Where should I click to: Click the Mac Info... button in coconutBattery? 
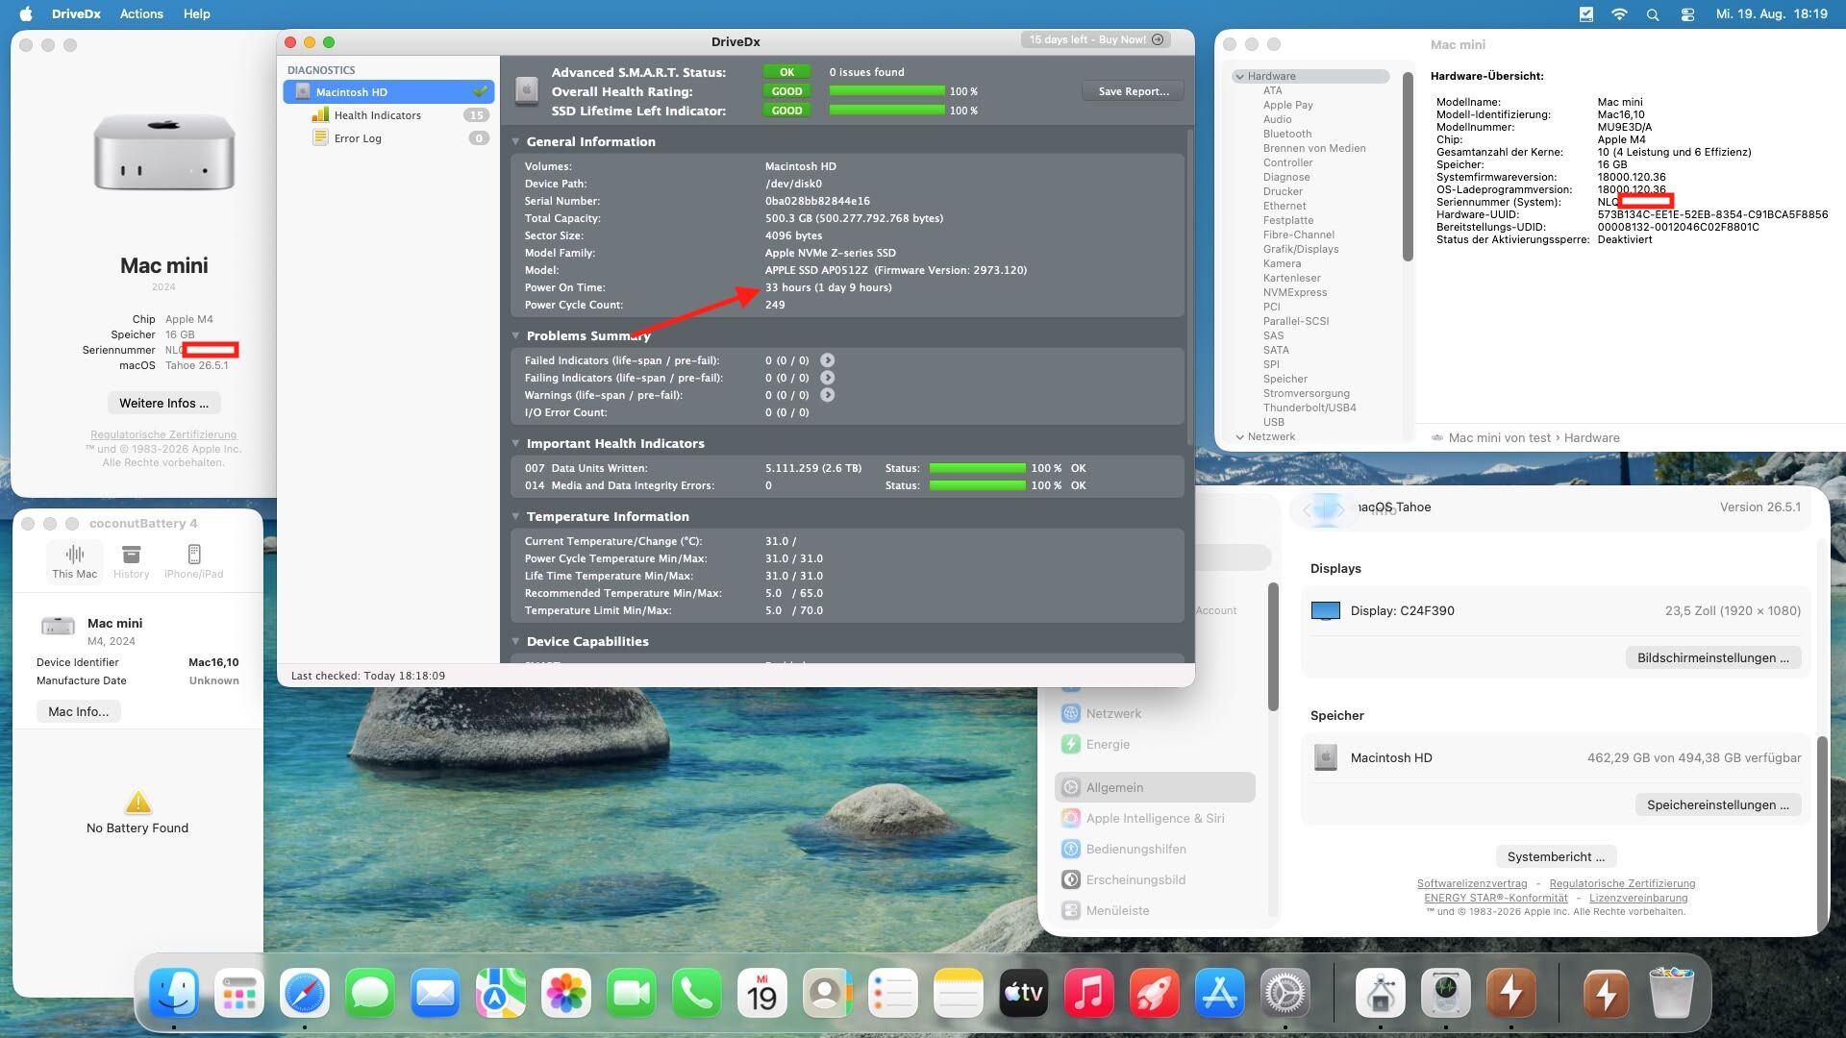coord(79,711)
